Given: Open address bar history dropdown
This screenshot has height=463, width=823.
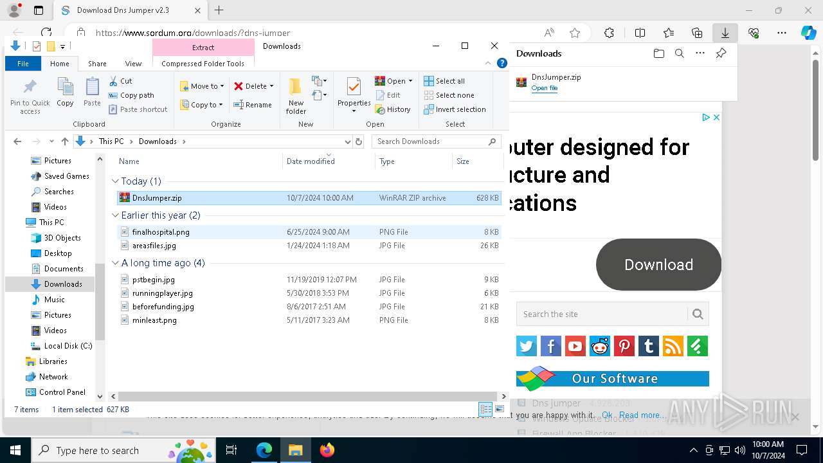Looking at the screenshot, I should click(x=347, y=141).
